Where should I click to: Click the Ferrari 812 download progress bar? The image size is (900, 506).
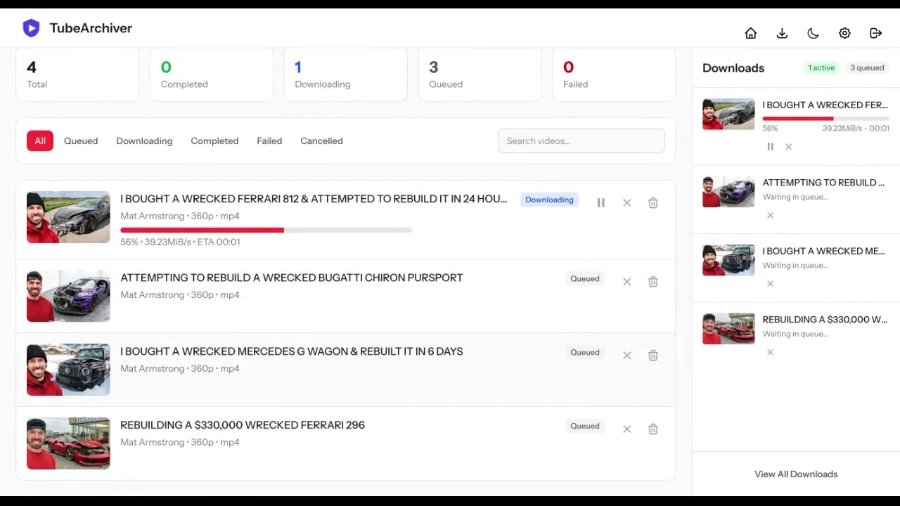point(266,230)
